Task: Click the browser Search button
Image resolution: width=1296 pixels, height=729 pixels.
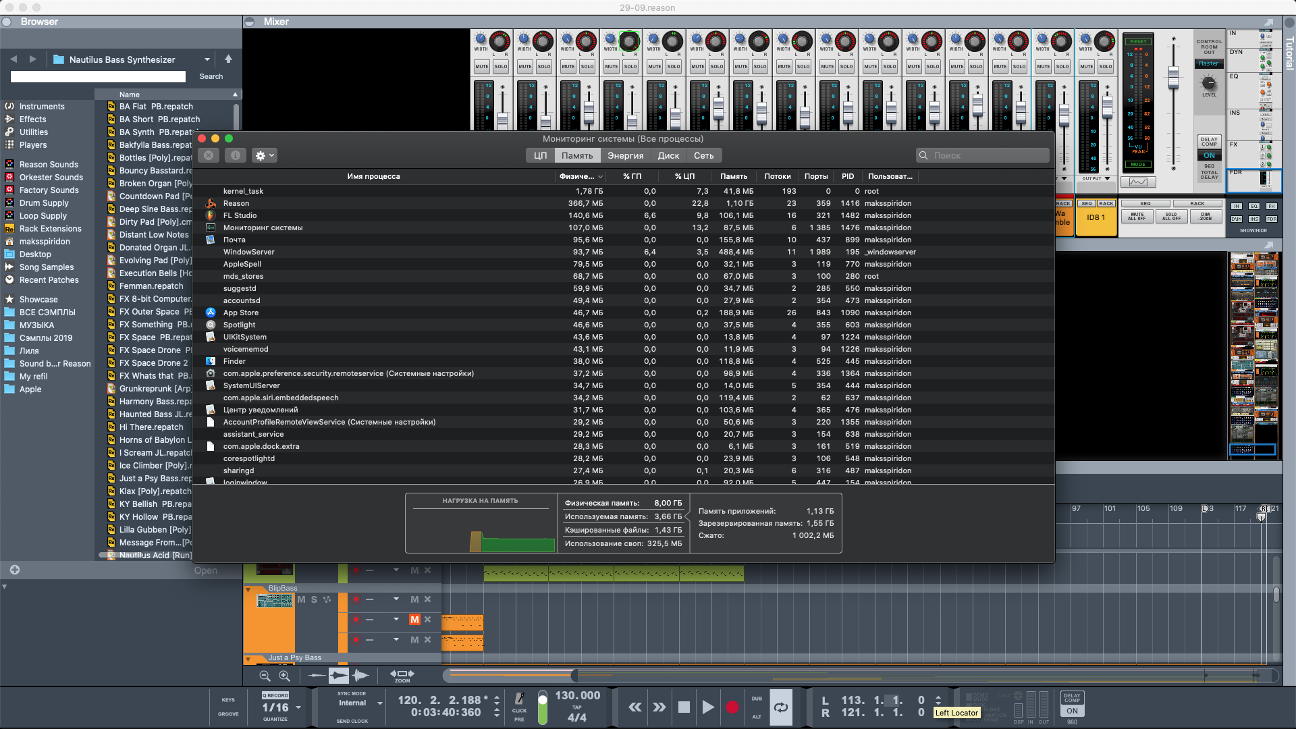Action: pyautogui.click(x=211, y=76)
